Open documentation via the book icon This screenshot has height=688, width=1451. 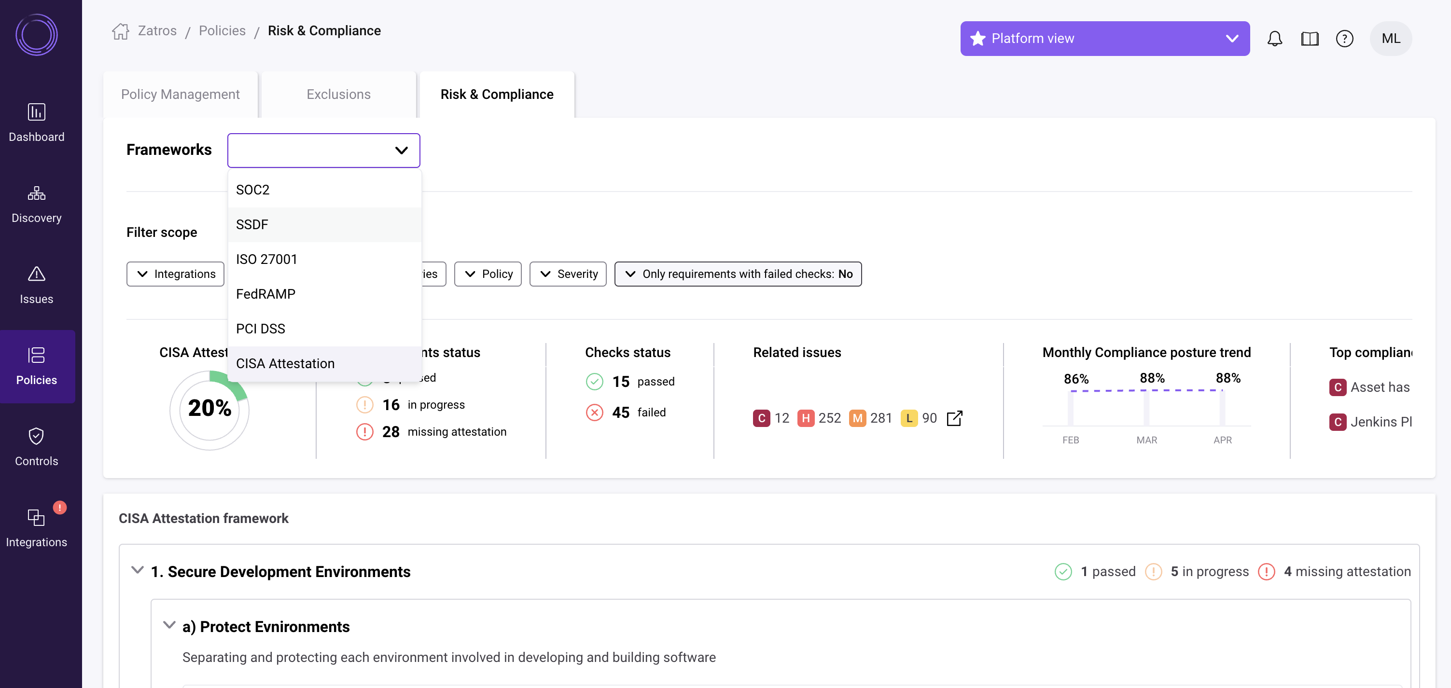(x=1310, y=38)
